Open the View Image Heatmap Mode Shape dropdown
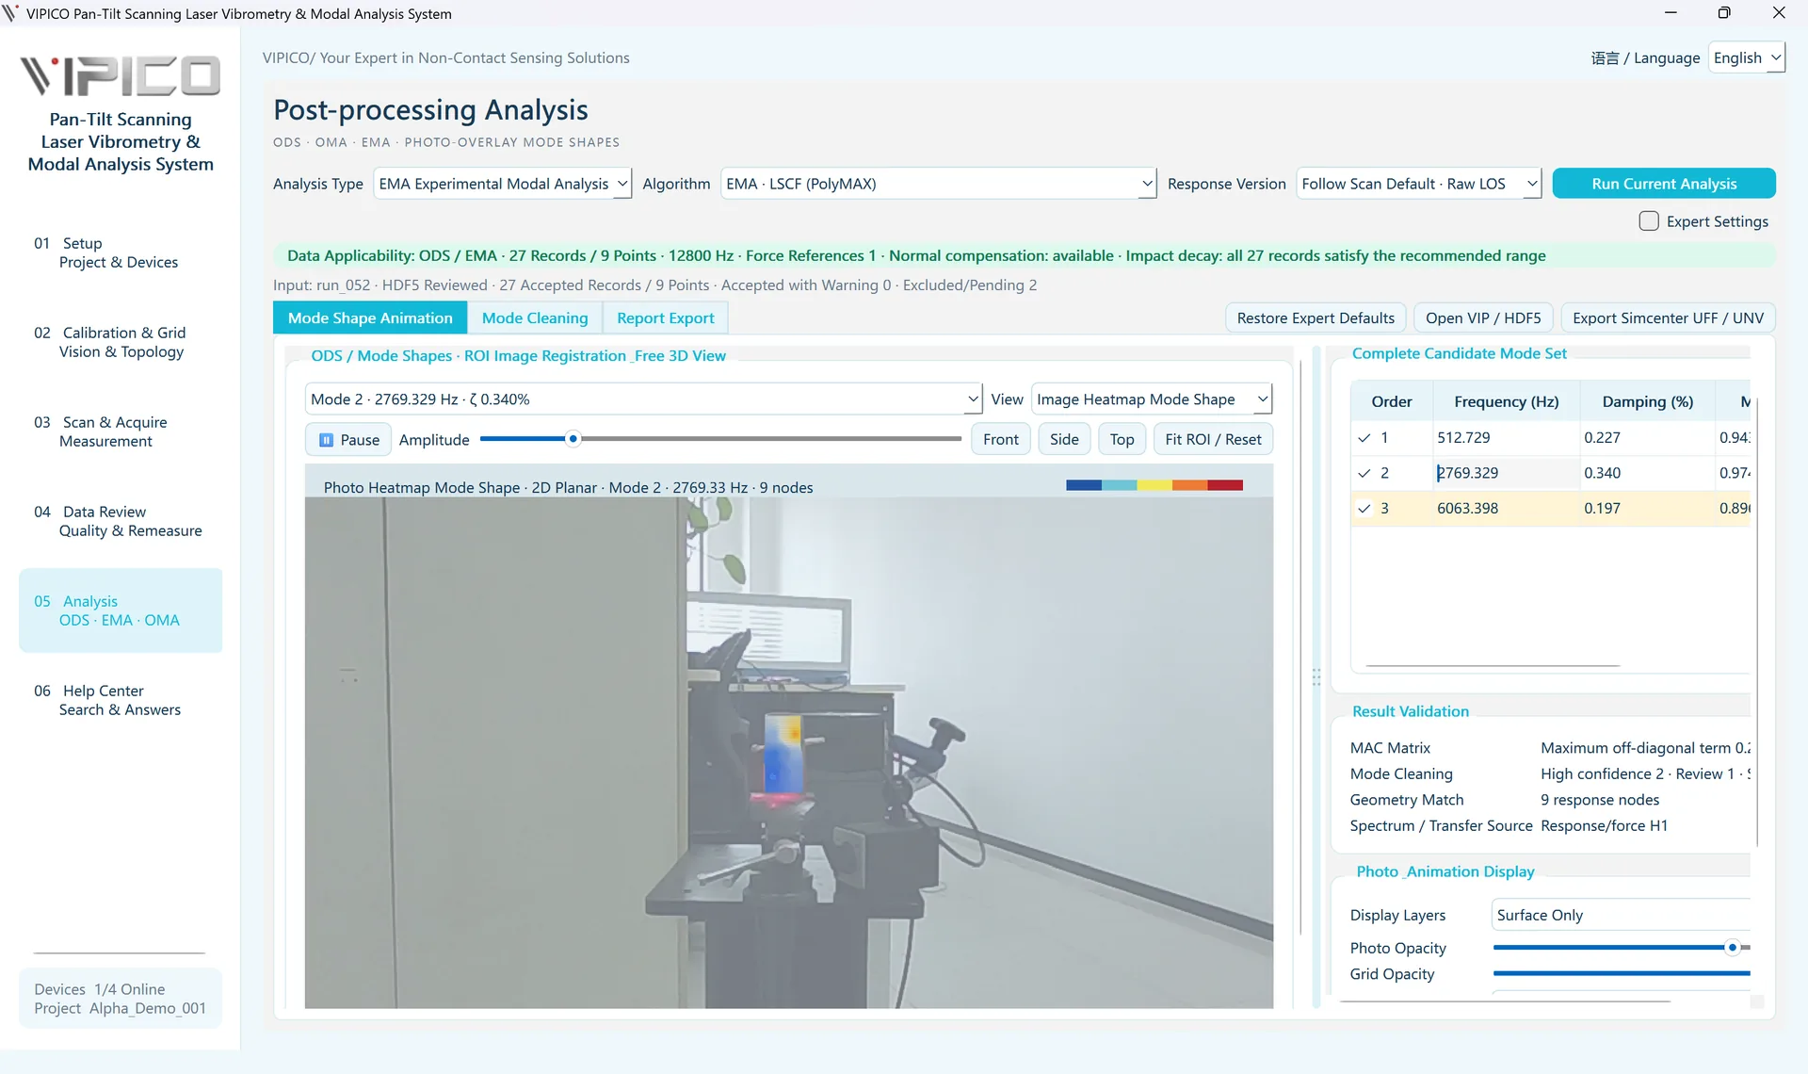Image resolution: width=1808 pixels, height=1074 pixels. [x=1152, y=399]
